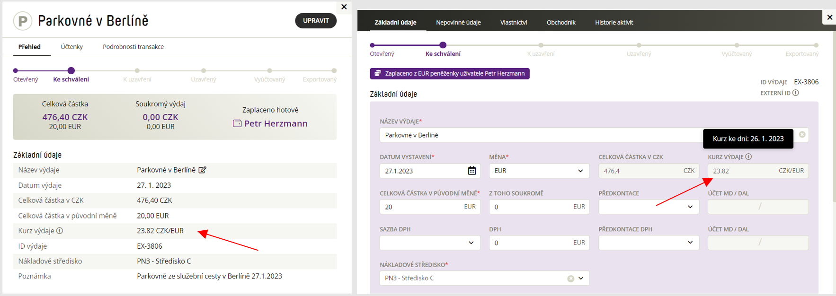836x296 pixels.
Task: Open the Měna EUR dropdown
Action: click(539, 171)
